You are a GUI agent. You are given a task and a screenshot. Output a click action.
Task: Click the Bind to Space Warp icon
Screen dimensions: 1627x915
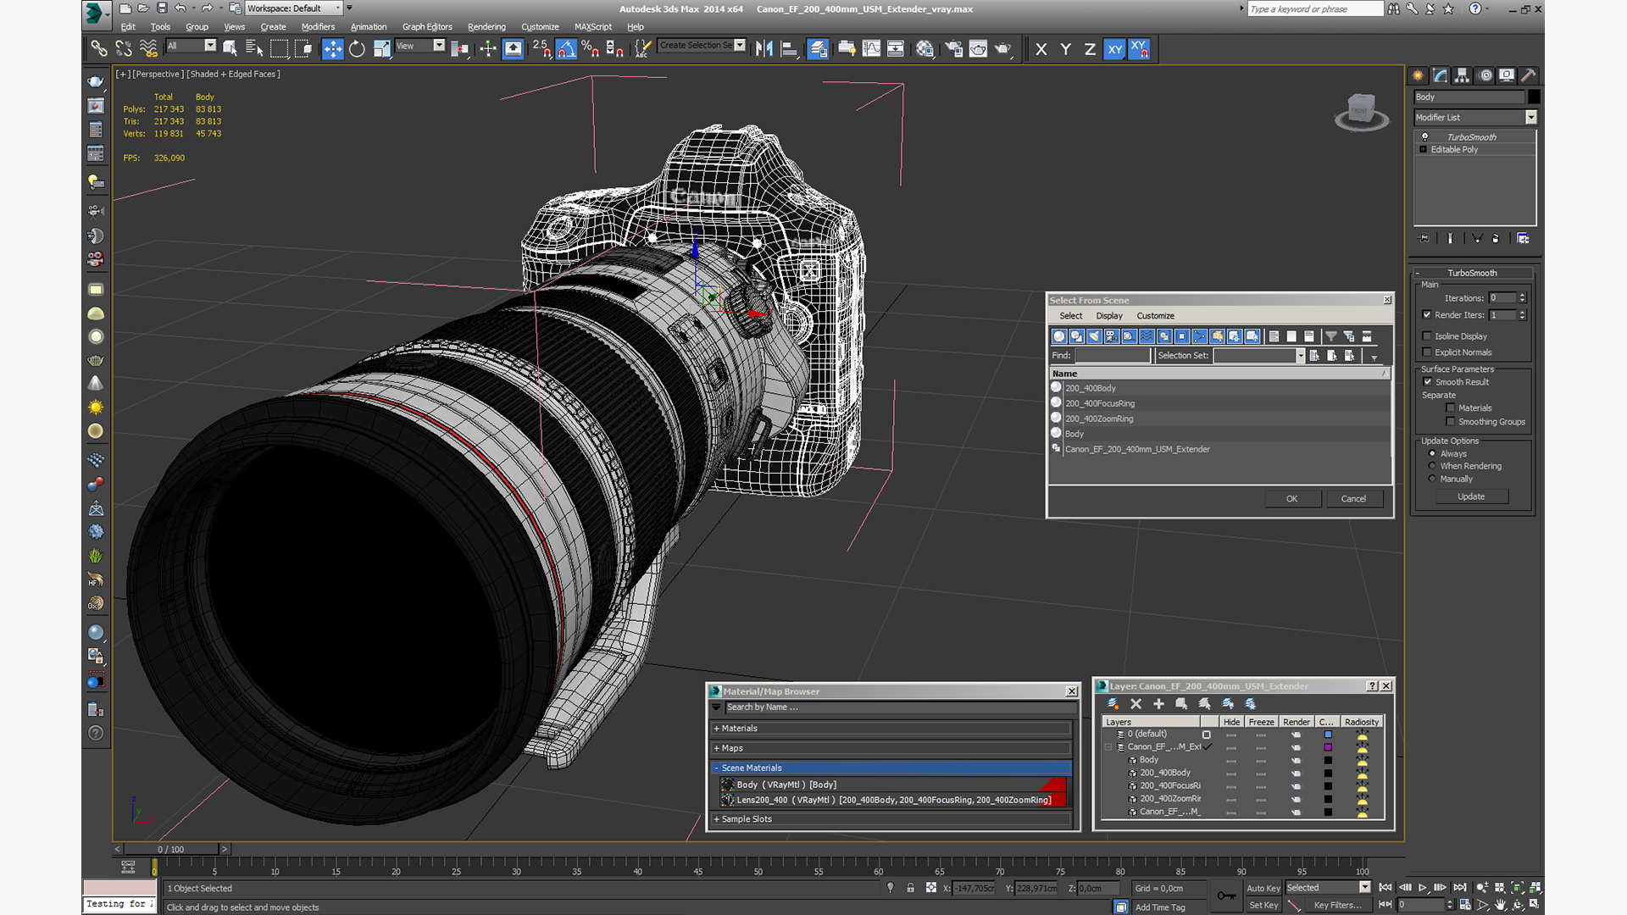[148, 49]
